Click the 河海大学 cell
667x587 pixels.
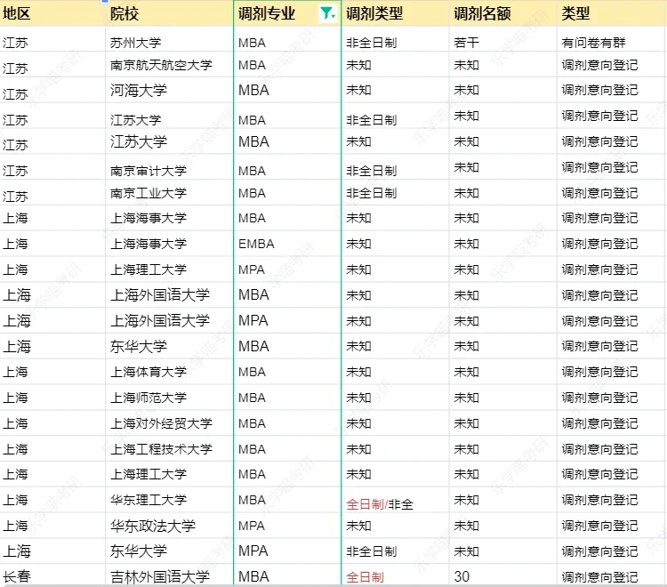click(x=139, y=90)
